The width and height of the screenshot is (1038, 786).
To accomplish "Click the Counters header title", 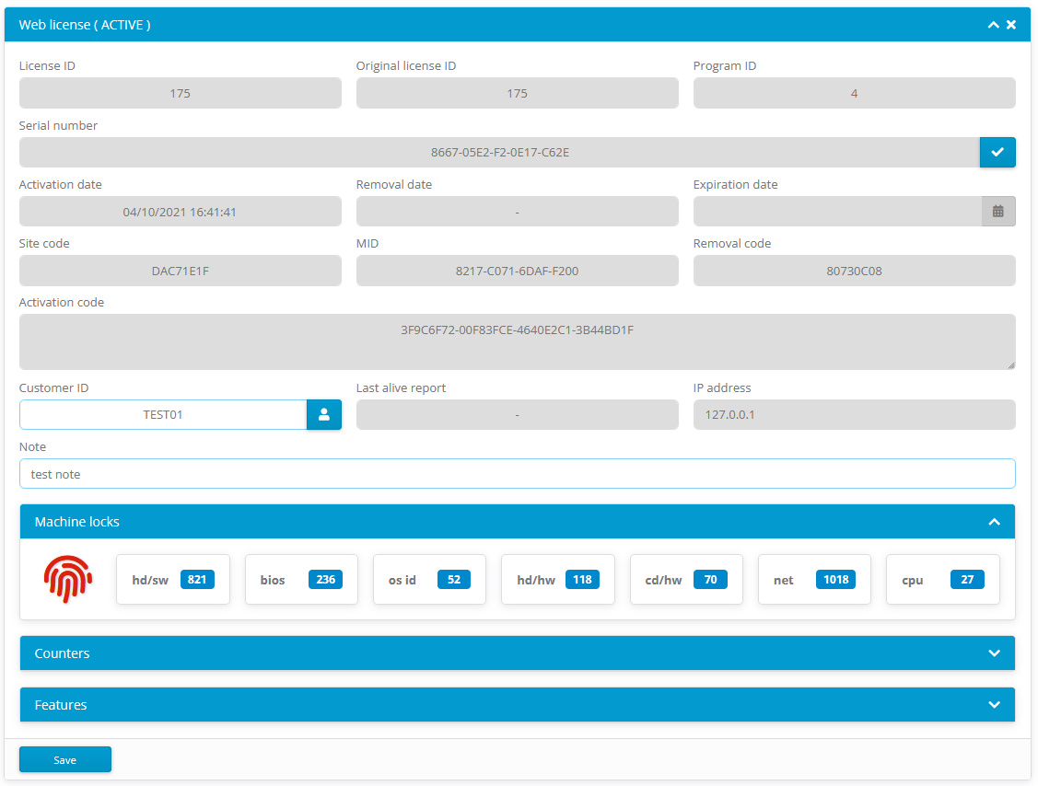I will click(63, 653).
